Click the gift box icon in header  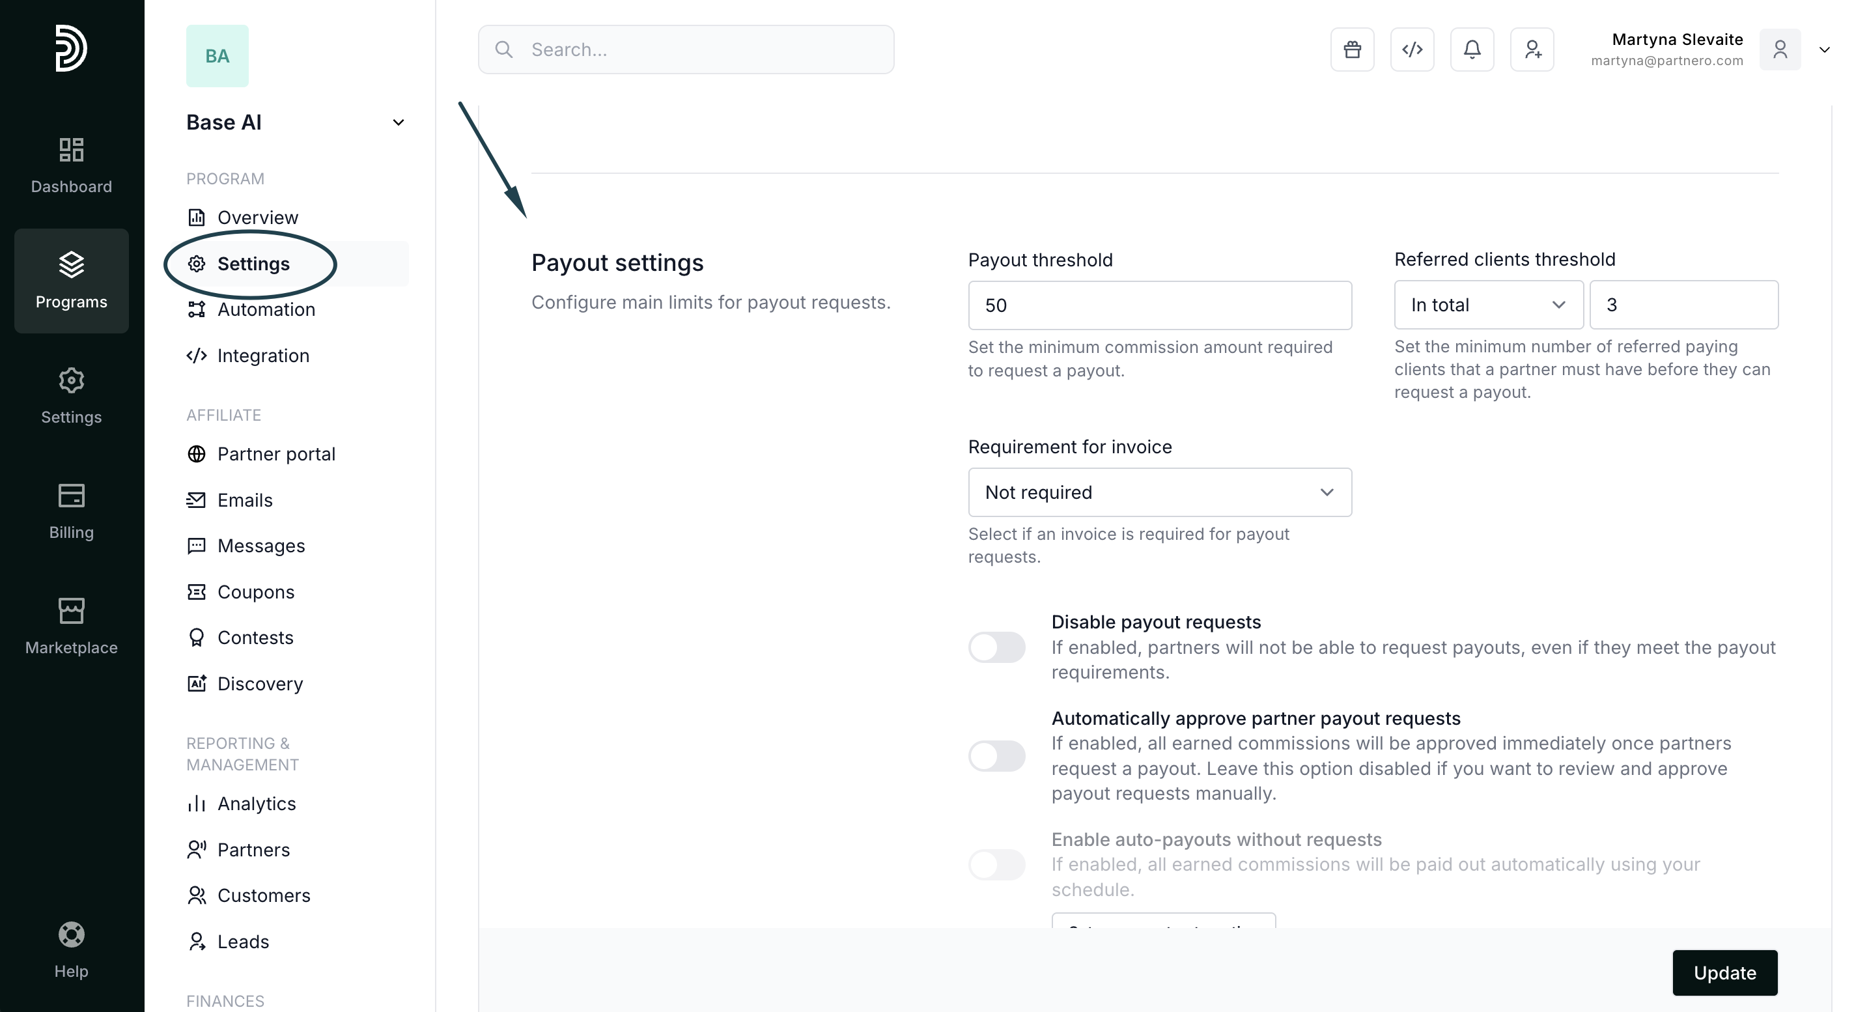click(1352, 49)
